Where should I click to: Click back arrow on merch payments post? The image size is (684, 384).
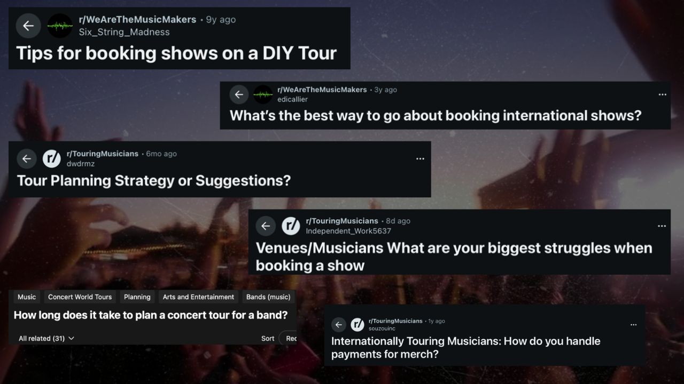pos(338,325)
